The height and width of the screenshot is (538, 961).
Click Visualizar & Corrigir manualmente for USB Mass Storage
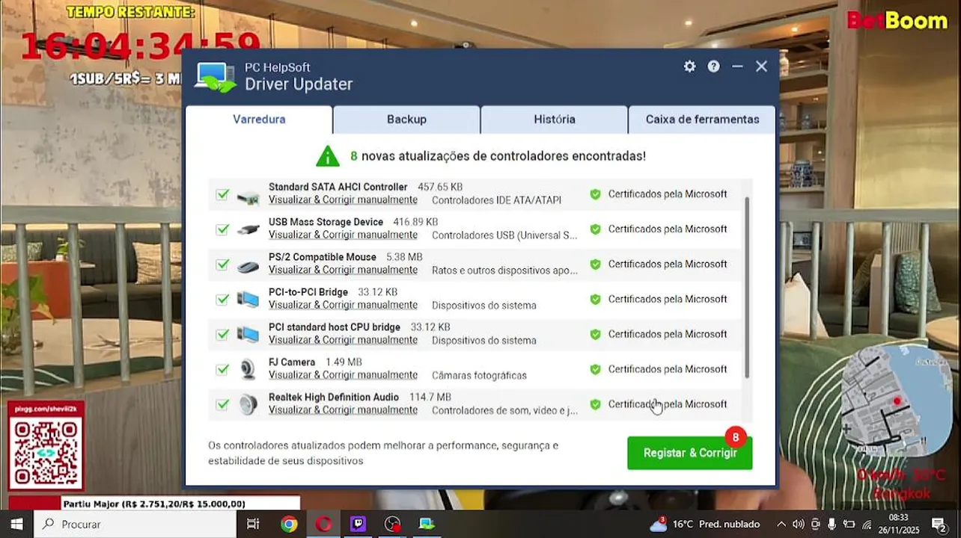(343, 235)
